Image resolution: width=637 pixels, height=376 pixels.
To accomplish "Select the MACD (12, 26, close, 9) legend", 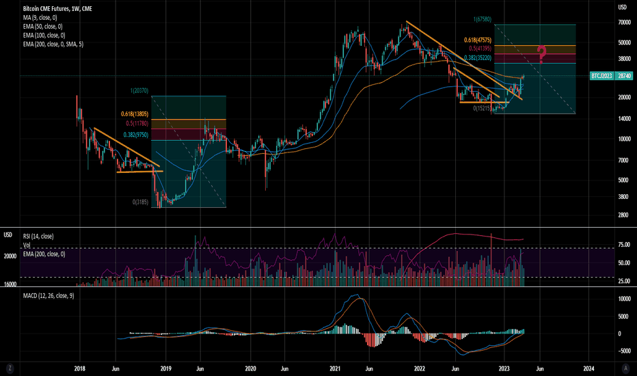I will 49,296.
